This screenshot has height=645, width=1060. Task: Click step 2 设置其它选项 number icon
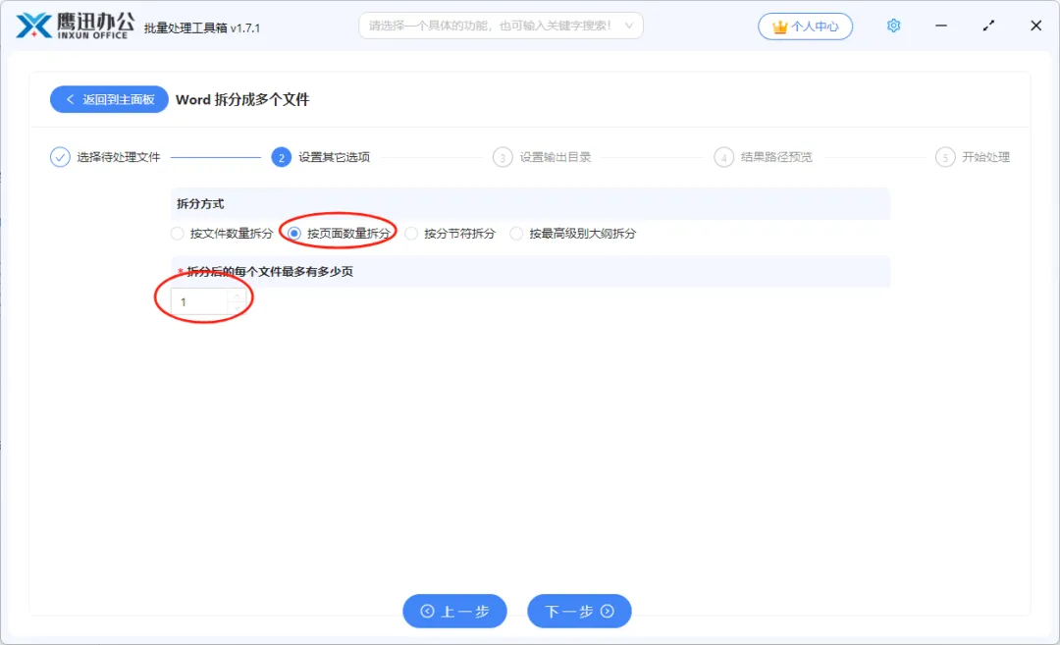[x=282, y=157]
